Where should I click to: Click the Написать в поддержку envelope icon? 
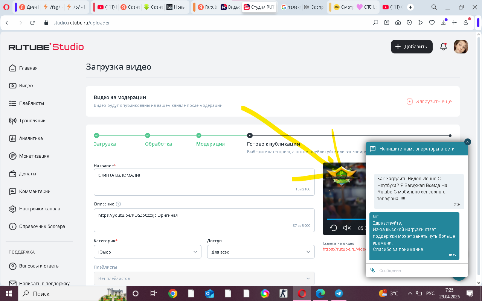point(12,283)
